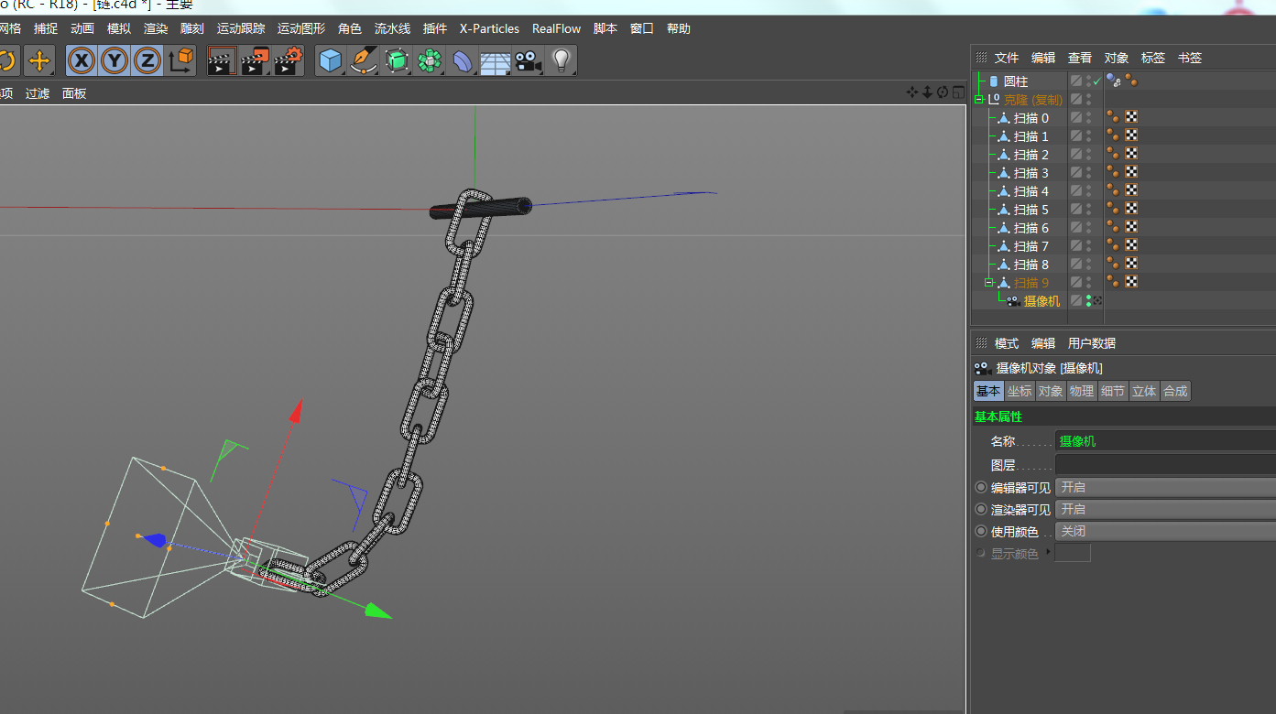Switch to the 坐标 tab
Image resolution: width=1276 pixels, height=714 pixels.
pyautogui.click(x=1020, y=391)
